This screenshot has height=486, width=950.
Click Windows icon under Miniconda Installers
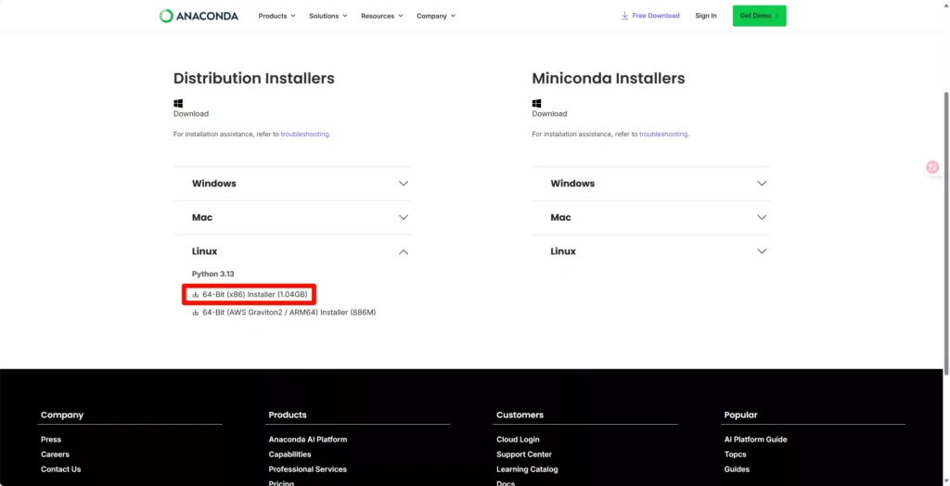536,104
